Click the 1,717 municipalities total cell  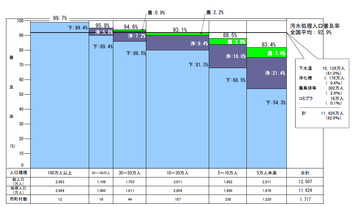click(x=305, y=199)
